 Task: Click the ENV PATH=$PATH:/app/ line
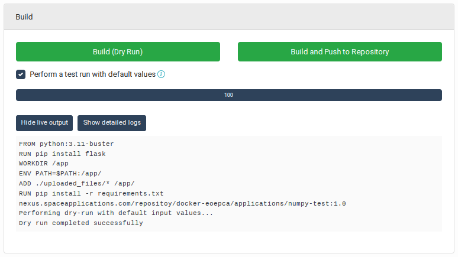point(60,174)
